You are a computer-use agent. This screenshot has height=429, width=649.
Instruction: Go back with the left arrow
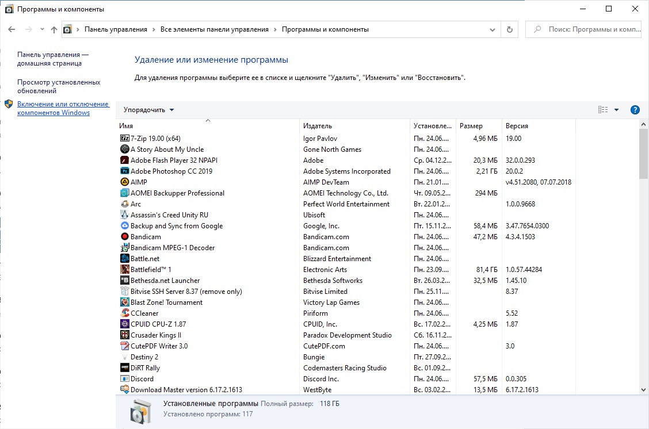pyautogui.click(x=12, y=29)
